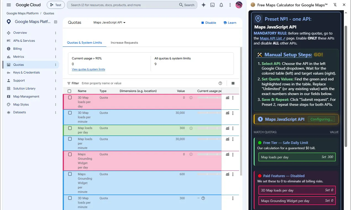Open the filter menu icon beside Filter label
Viewport: 351px width, 210px height.
click(x=69, y=83)
